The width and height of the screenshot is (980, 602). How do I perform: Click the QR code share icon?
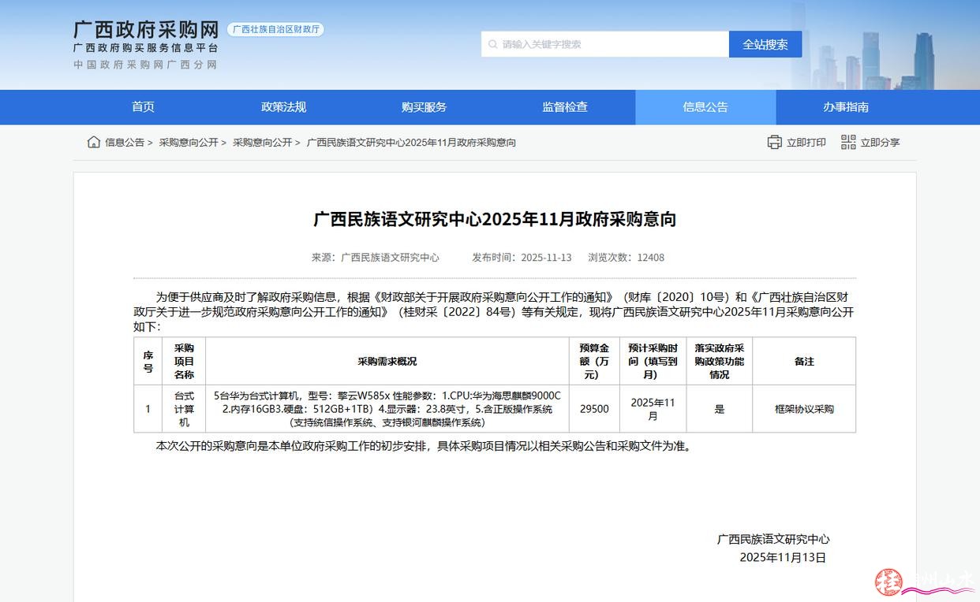(x=848, y=142)
